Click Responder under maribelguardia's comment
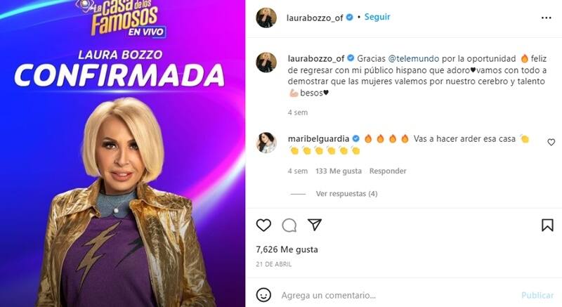The width and height of the screenshot is (562, 307). coord(388,171)
